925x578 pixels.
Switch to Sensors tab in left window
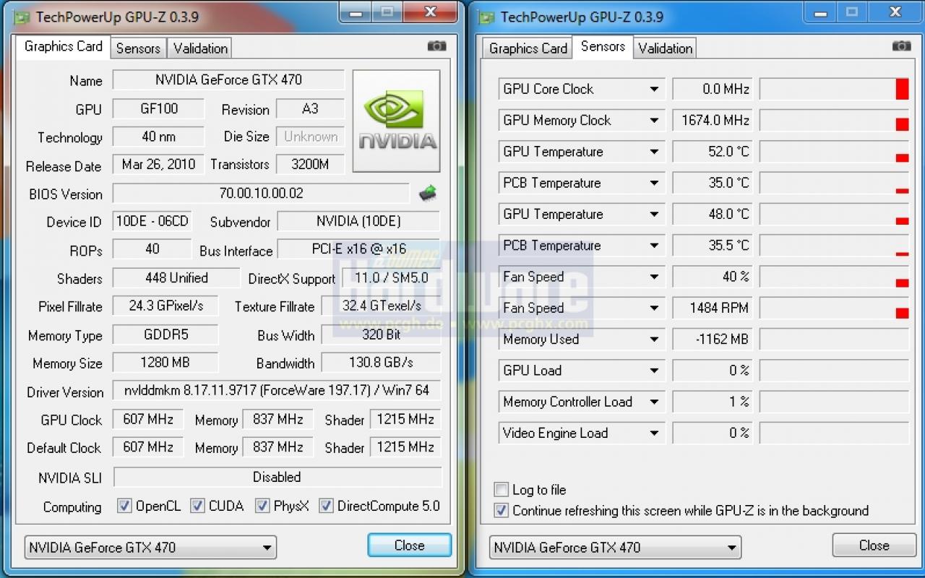tap(138, 48)
